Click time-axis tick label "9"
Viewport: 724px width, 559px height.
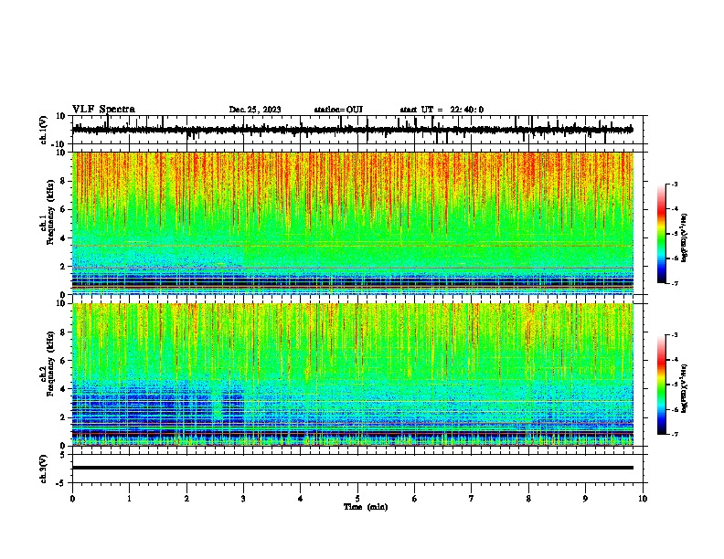(x=585, y=499)
